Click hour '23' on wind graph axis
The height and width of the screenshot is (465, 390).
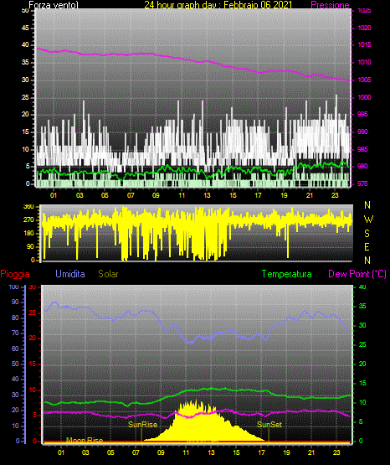click(335, 195)
